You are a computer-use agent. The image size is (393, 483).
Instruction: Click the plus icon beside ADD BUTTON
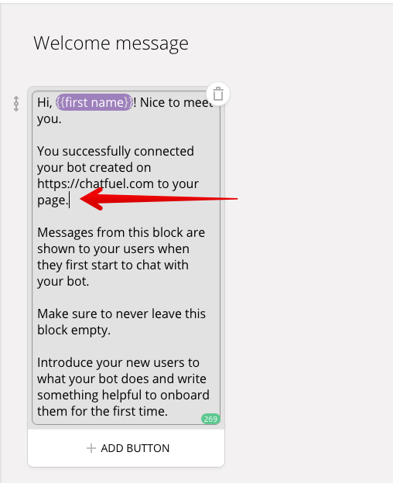91,448
